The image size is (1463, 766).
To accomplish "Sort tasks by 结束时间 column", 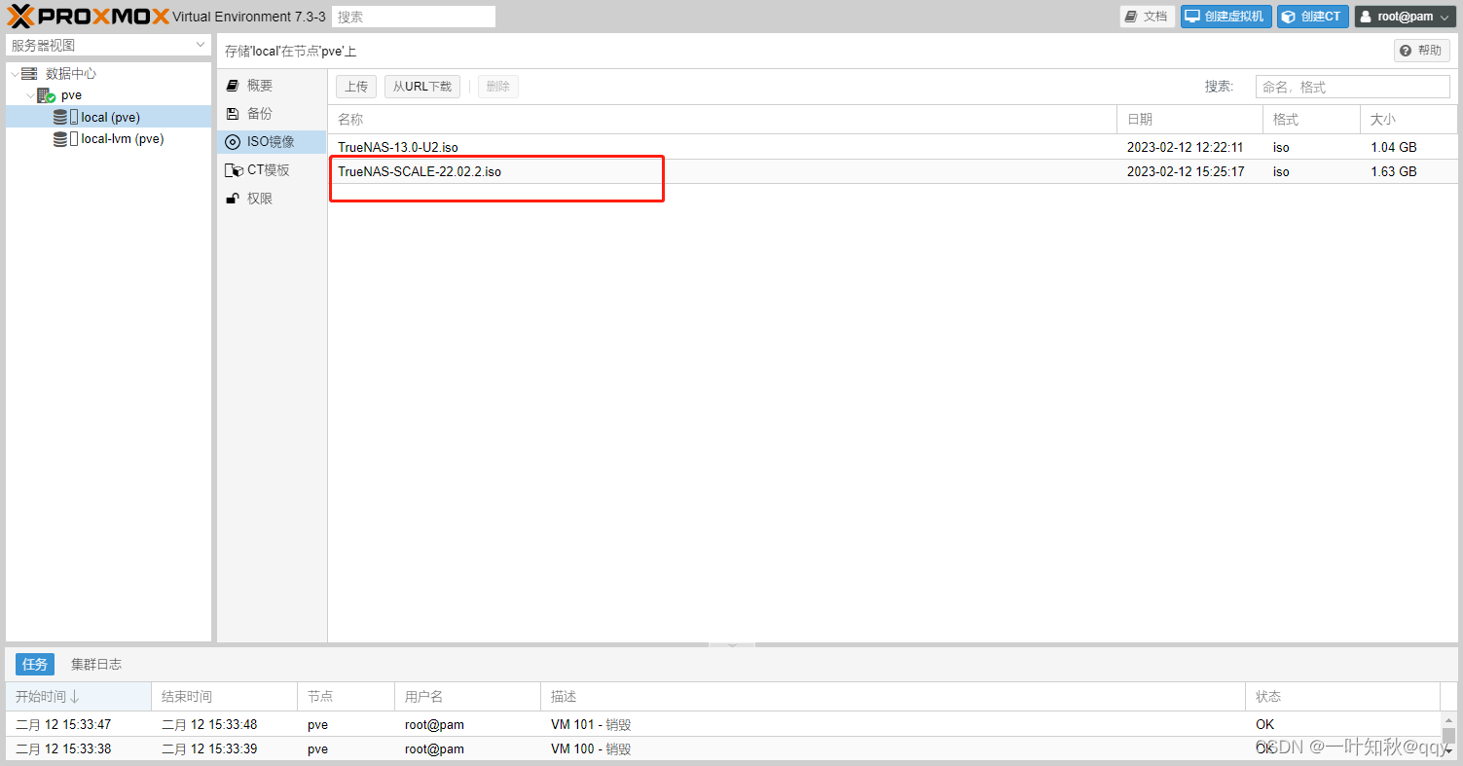I will tap(225, 696).
